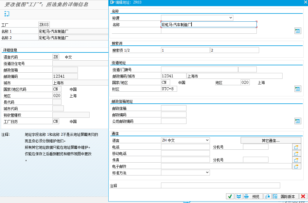308x203 pixels.
Task: Click 工厂 field ZR03 in background view
Action: 44,25
